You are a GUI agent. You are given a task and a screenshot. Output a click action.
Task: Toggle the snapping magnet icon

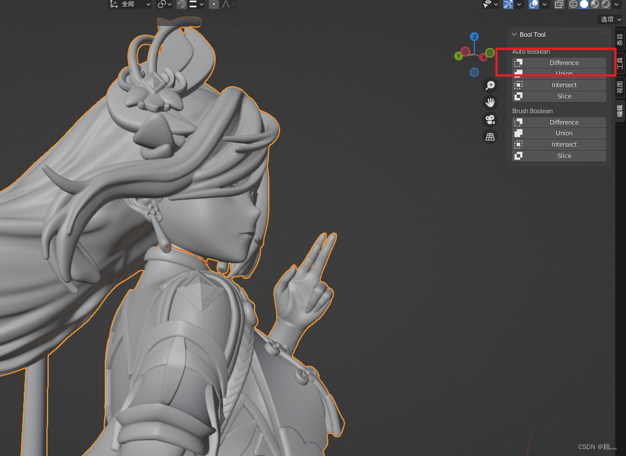point(182,4)
